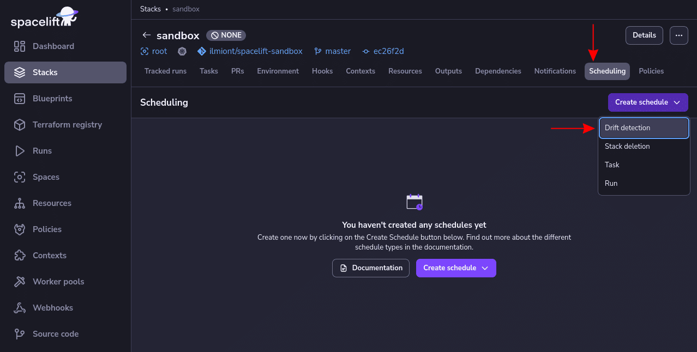
Task: Click the Scheduling section heading
Action: pos(164,102)
